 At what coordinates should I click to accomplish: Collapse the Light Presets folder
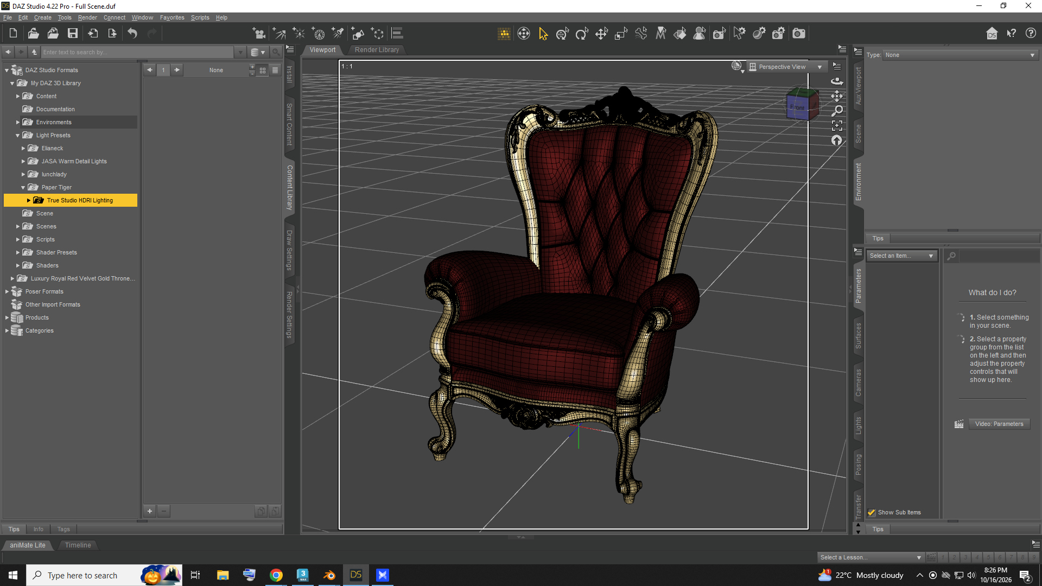tap(18, 135)
